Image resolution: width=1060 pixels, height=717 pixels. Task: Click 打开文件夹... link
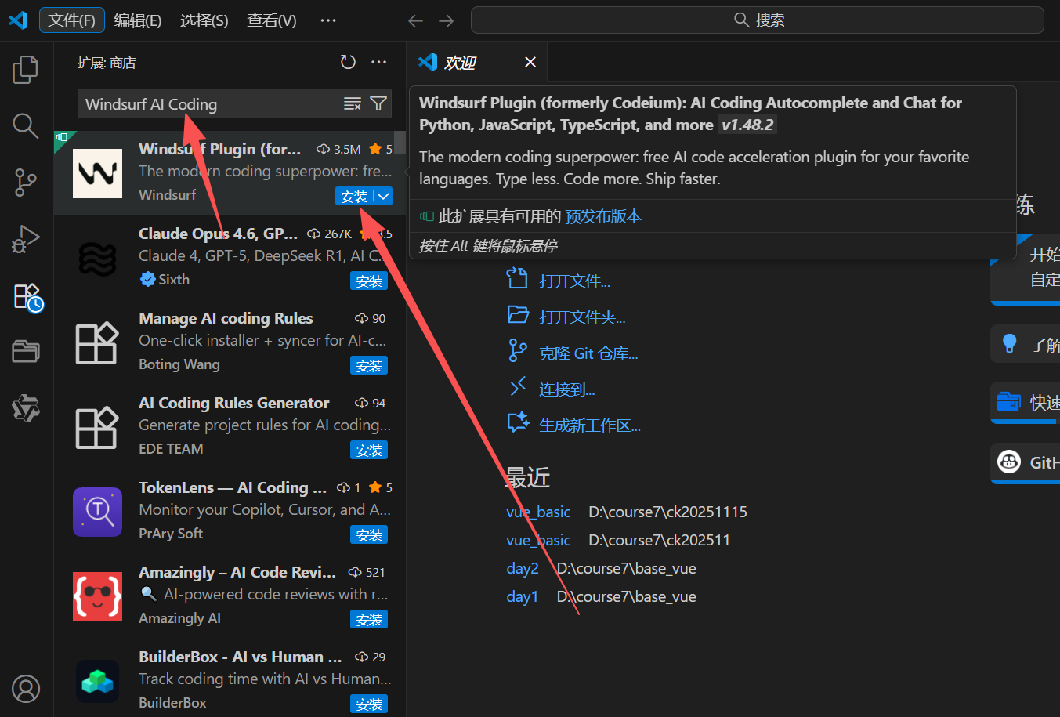pos(582,317)
